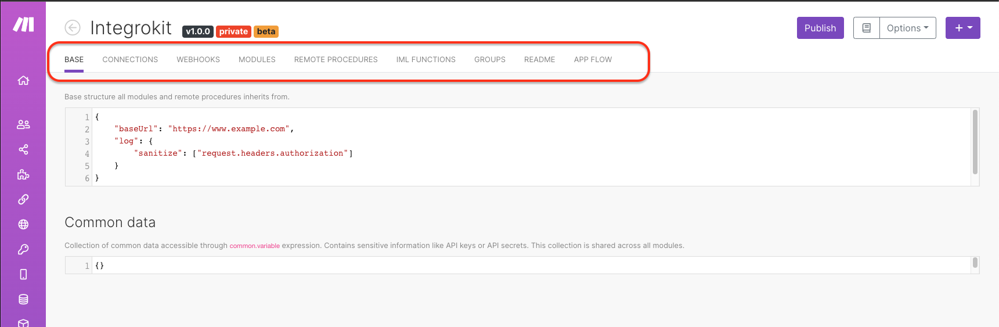Switch to the CONNECTIONS tab
The width and height of the screenshot is (999, 327).
(130, 59)
